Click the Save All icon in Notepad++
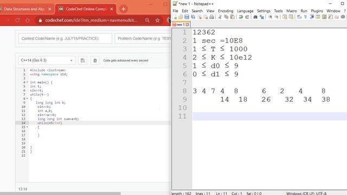347x195 pixels. (193, 17)
